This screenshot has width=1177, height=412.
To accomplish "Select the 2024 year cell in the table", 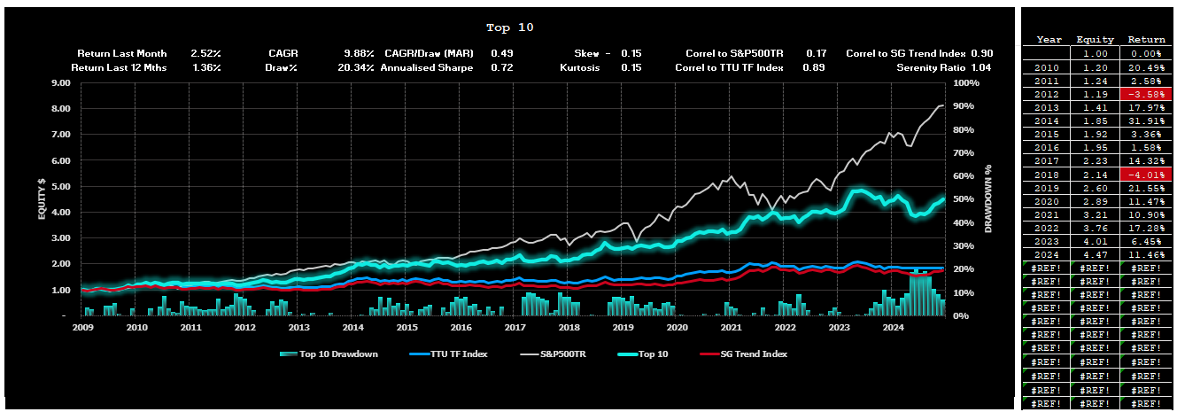I will (x=1047, y=256).
